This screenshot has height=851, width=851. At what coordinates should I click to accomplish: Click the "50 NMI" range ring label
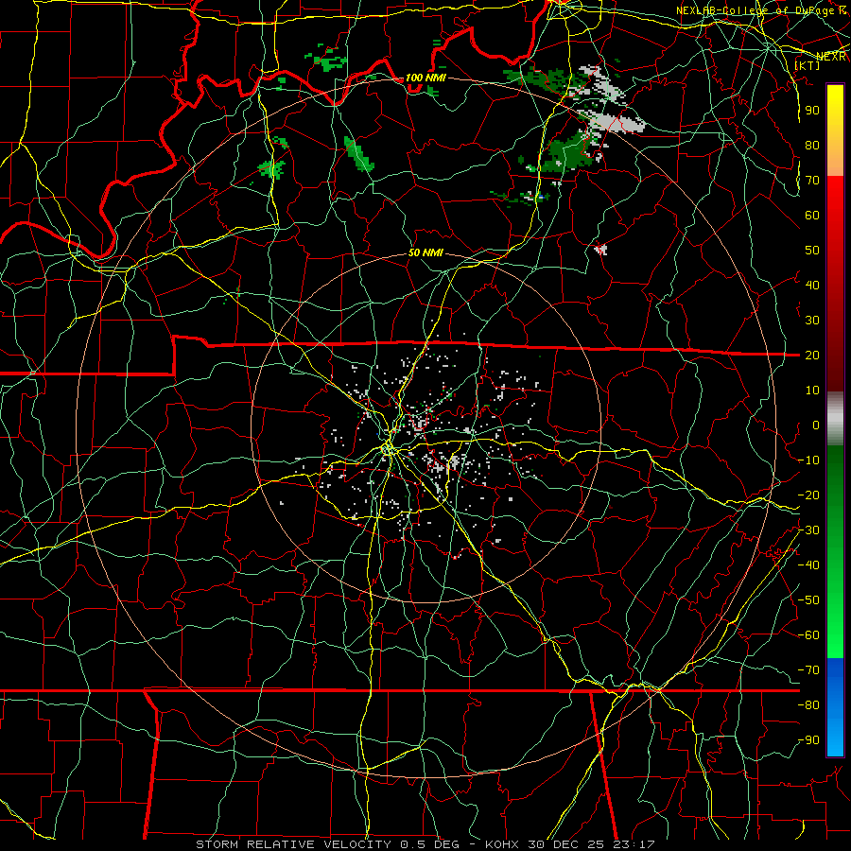tap(425, 252)
